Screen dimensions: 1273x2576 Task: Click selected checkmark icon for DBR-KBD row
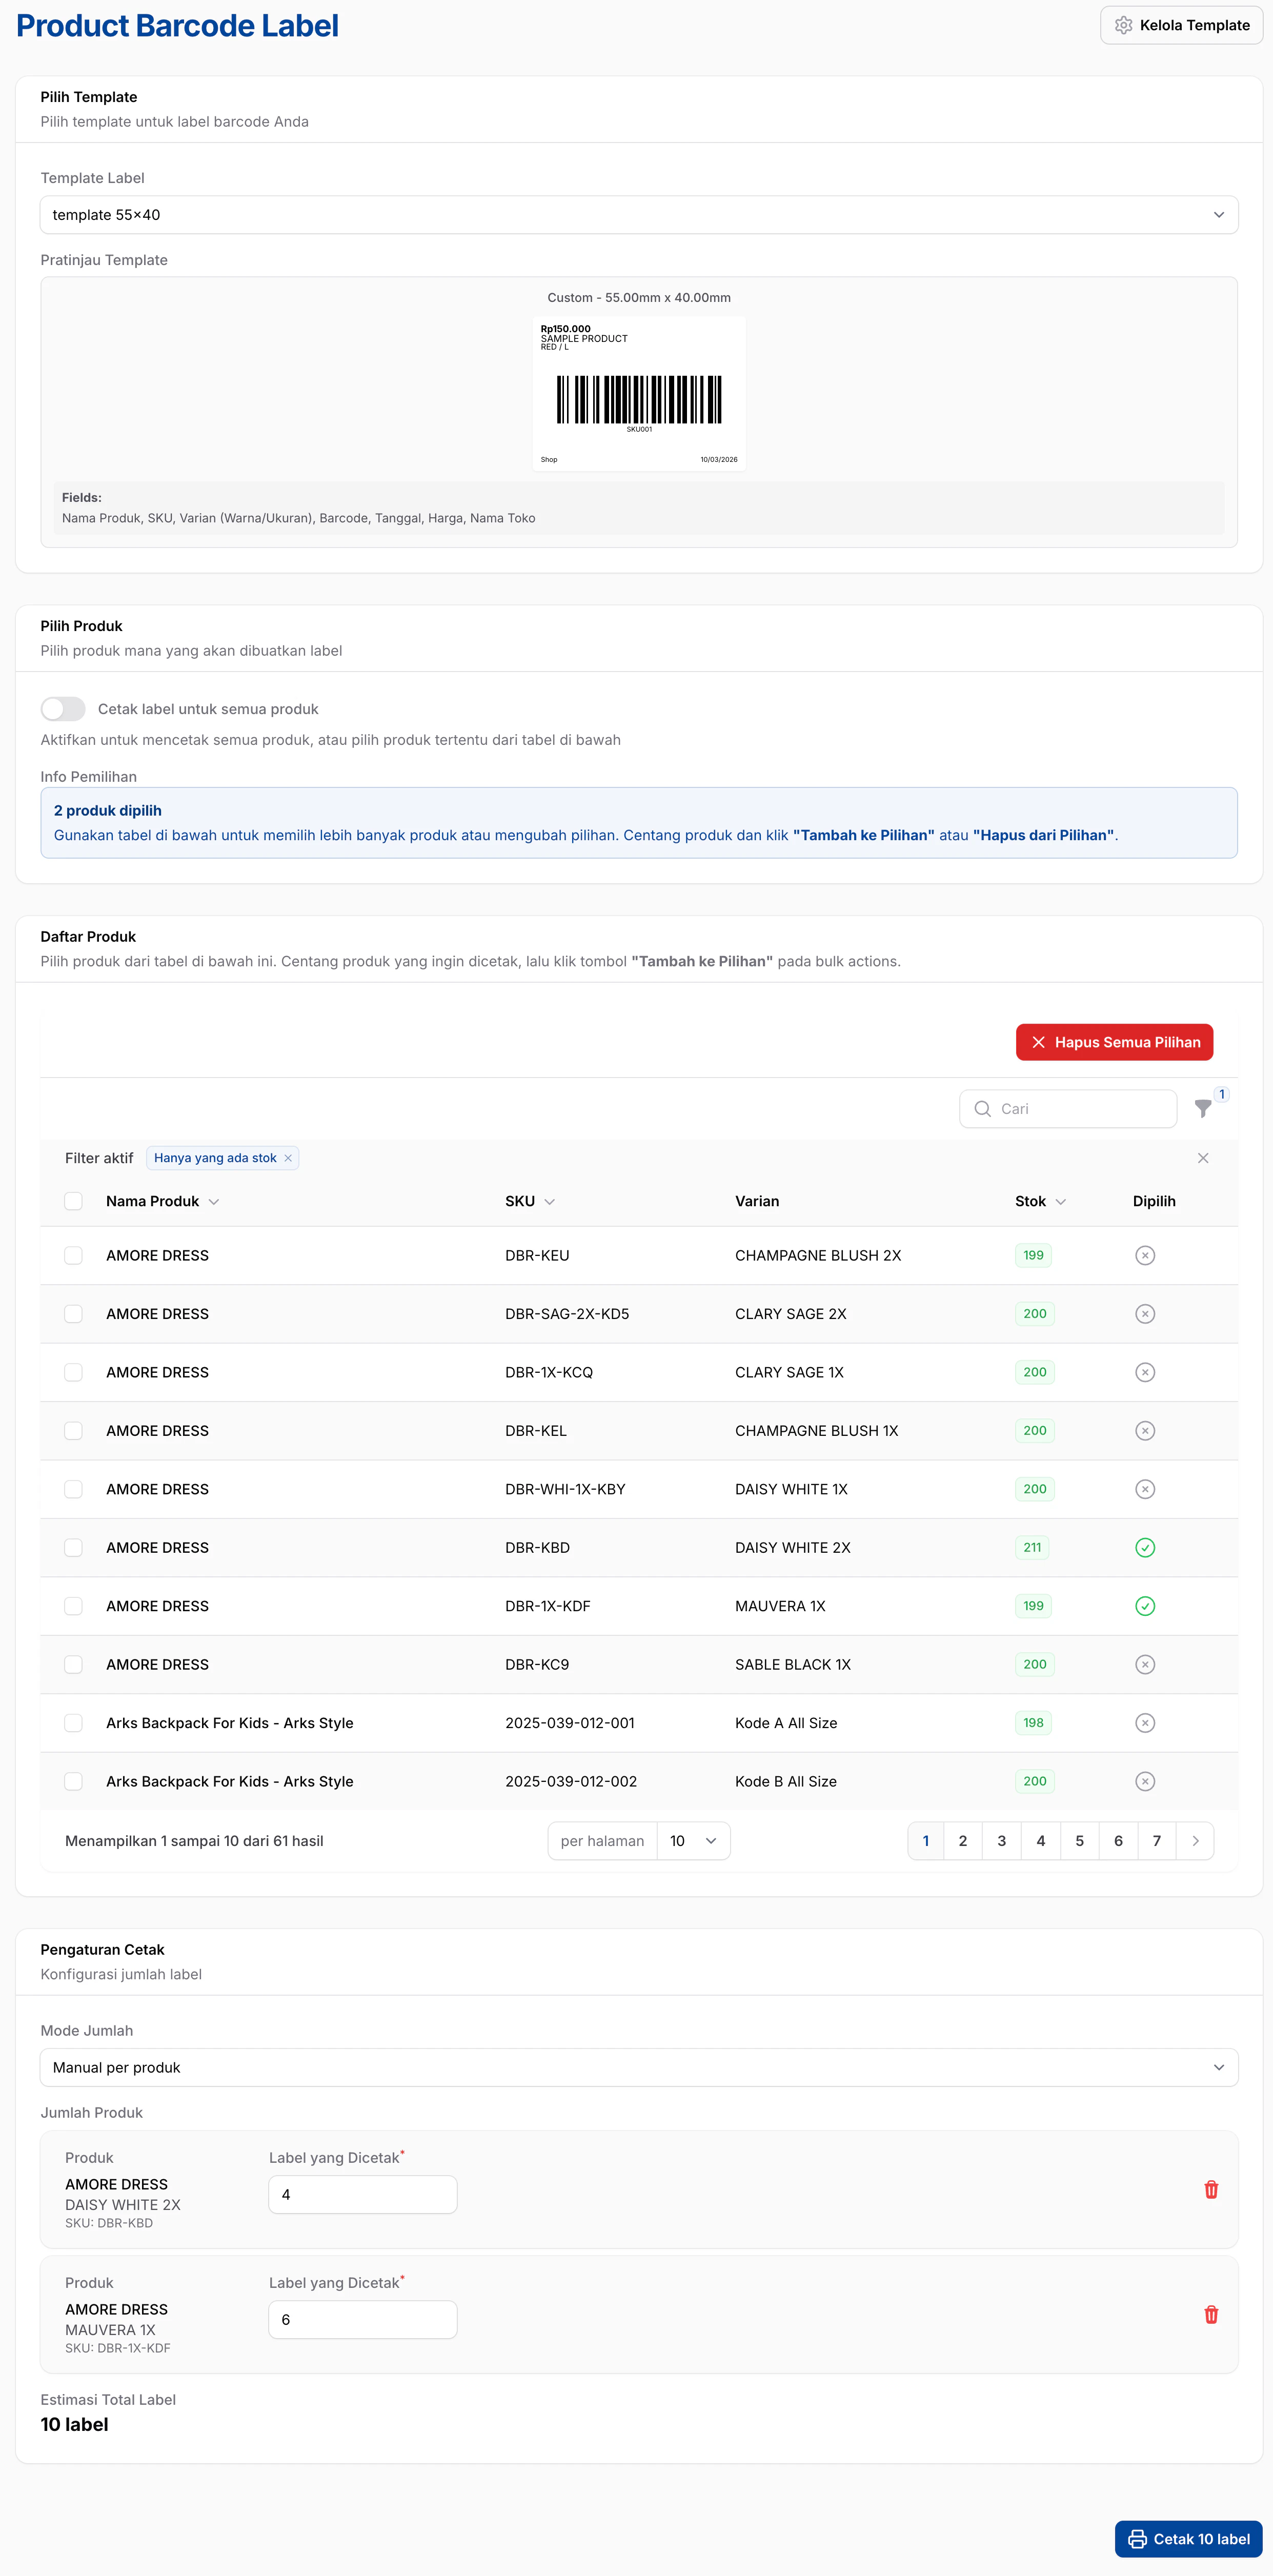(x=1145, y=1548)
